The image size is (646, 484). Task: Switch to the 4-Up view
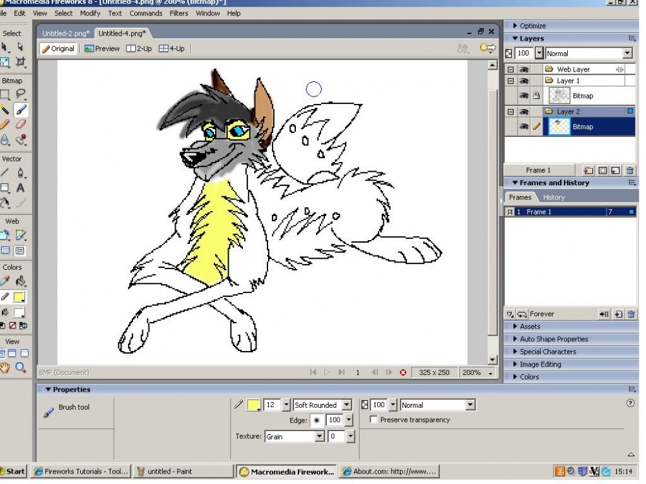172,48
